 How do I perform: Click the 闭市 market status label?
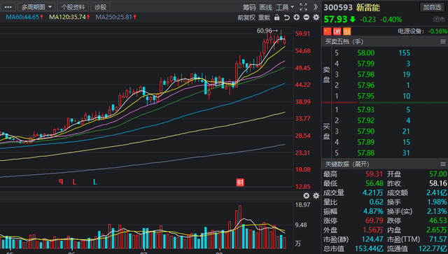pos(439,20)
